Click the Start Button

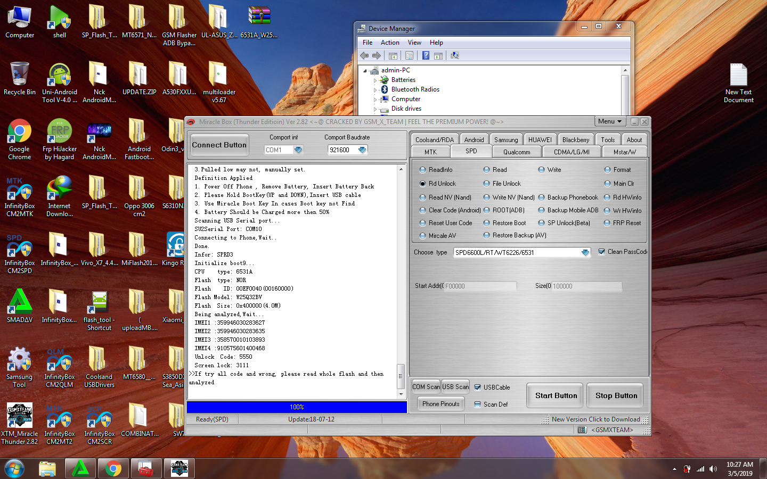[556, 395]
